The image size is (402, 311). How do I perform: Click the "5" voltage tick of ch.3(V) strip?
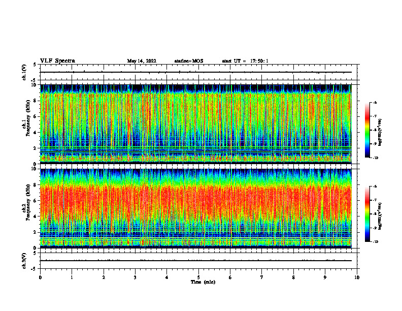35,253
